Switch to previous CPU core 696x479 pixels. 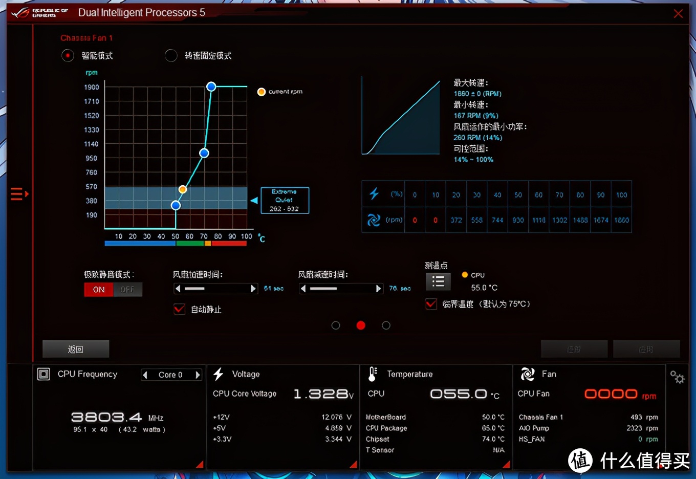click(145, 375)
